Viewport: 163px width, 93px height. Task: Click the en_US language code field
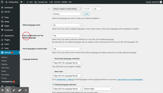[x=87, y=9]
